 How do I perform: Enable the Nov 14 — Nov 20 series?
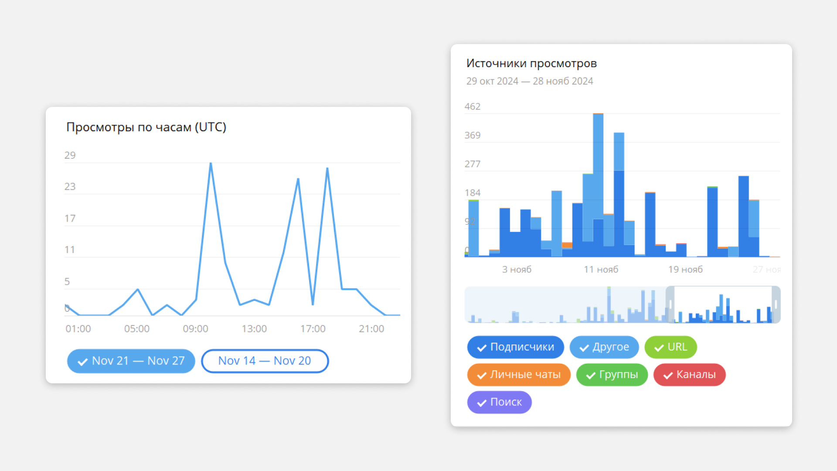pyautogui.click(x=265, y=361)
